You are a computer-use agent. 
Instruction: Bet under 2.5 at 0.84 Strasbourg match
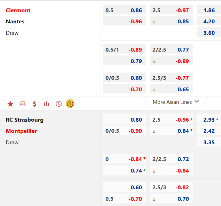pyautogui.click(x=171, y=130)
